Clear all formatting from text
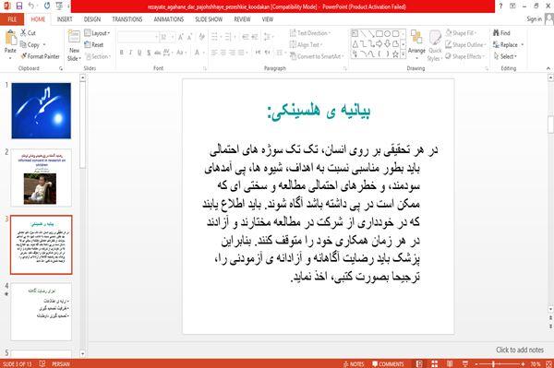 click(201, 37)
